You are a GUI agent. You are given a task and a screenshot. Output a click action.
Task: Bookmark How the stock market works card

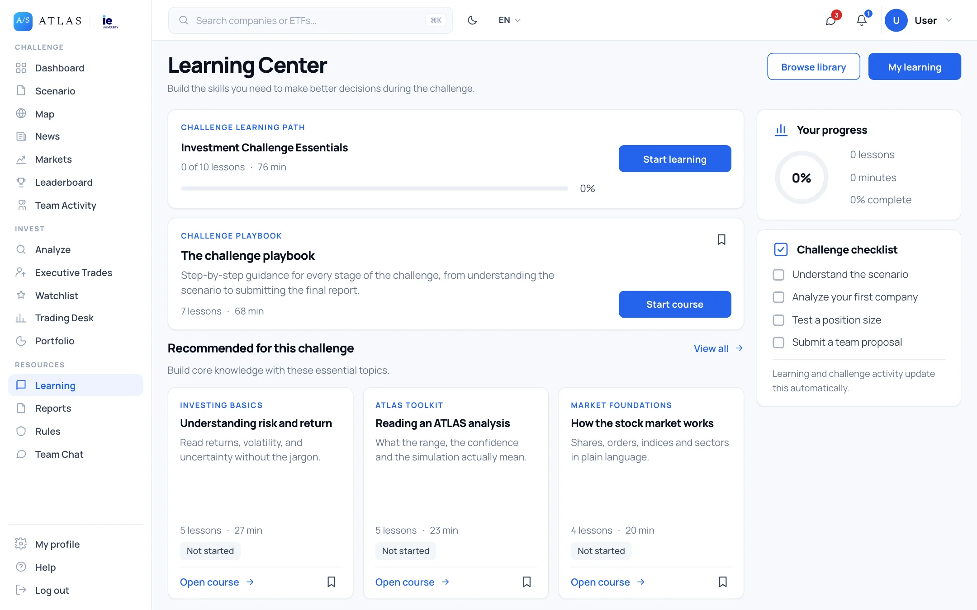[723, 582]
